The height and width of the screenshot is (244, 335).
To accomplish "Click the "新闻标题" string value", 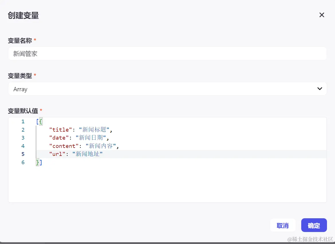I will (x=94, y=130).
